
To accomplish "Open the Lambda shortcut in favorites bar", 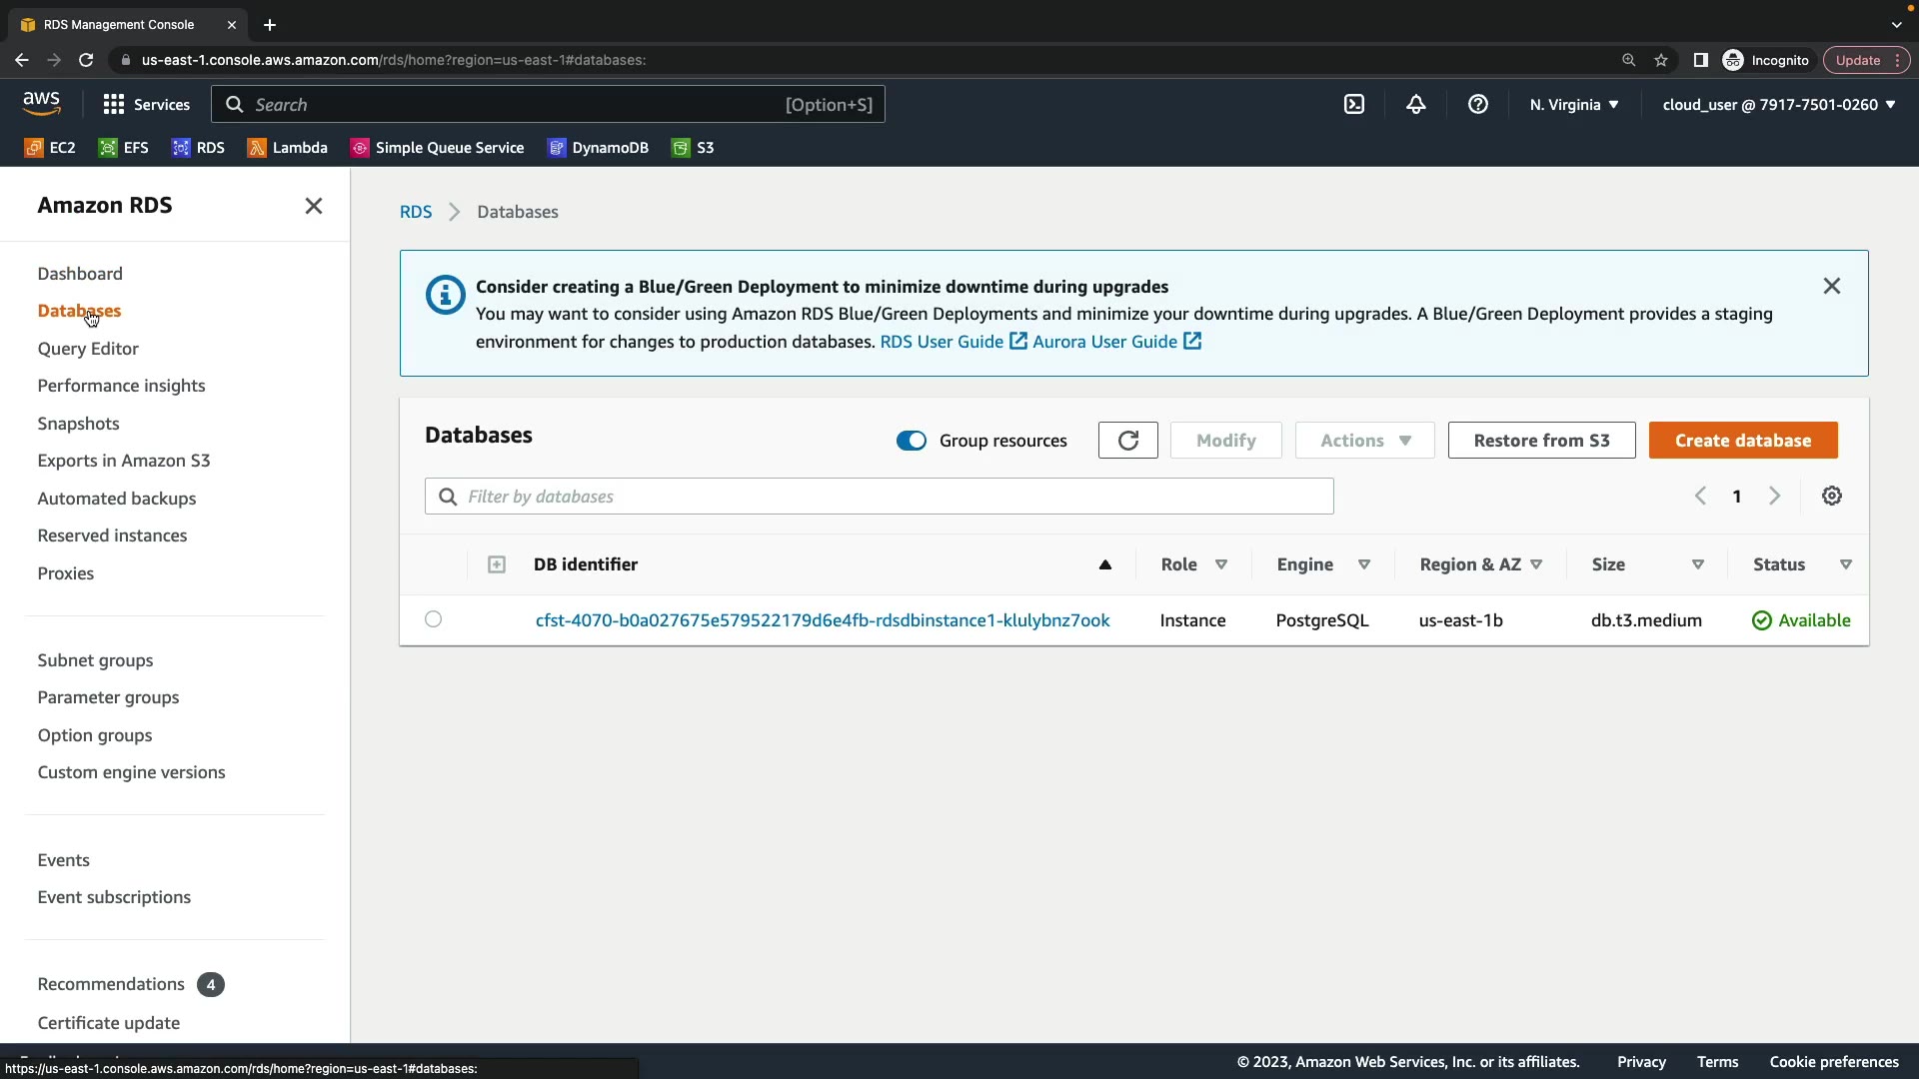I will click(x=288, y=148).
